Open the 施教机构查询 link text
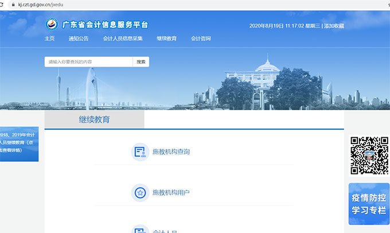390x233 pixels. pos(171,152)
